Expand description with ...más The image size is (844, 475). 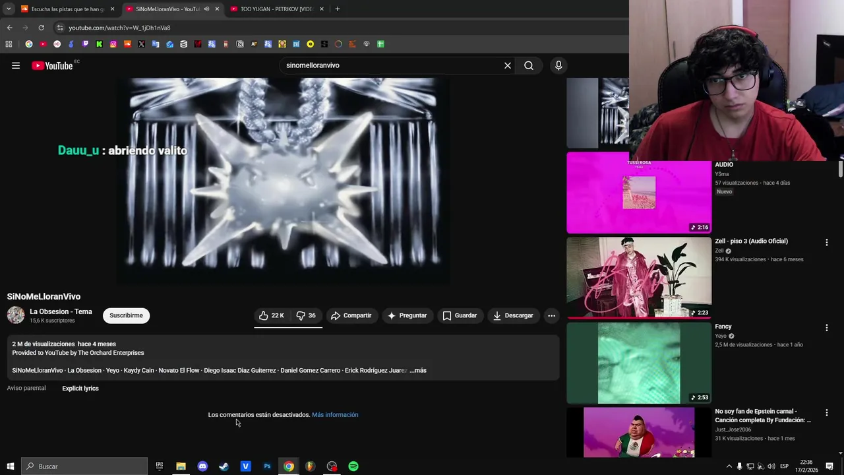coord(418,370)
